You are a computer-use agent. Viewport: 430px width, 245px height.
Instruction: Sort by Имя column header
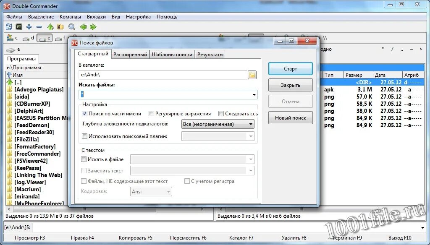37,75
